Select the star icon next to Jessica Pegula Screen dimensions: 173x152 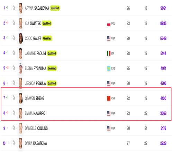click(14, 83)
